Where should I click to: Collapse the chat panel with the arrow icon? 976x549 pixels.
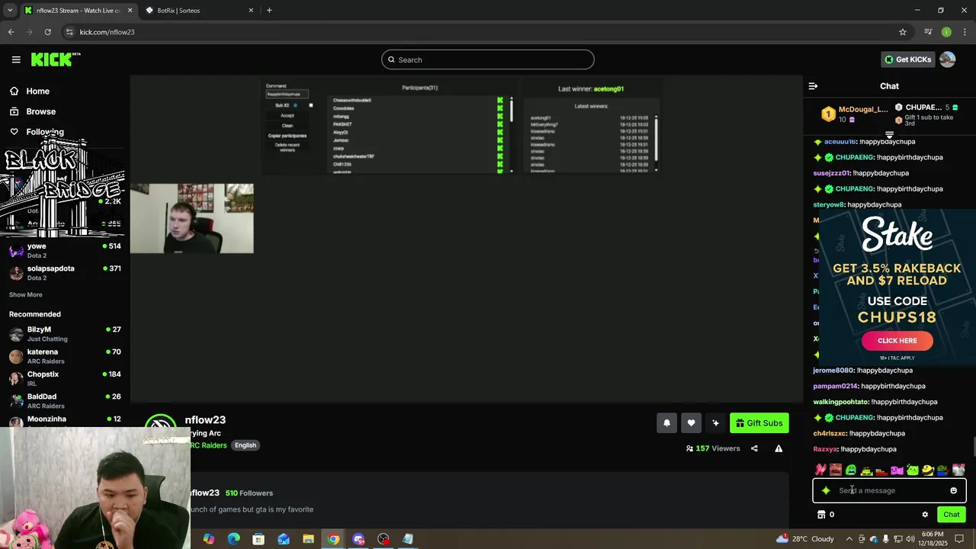coord(813,86)
